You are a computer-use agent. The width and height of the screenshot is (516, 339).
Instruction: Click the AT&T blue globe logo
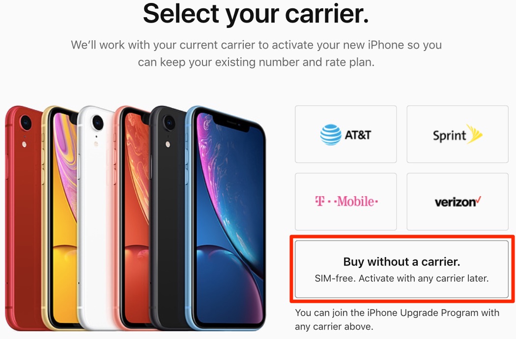(331, 135)
